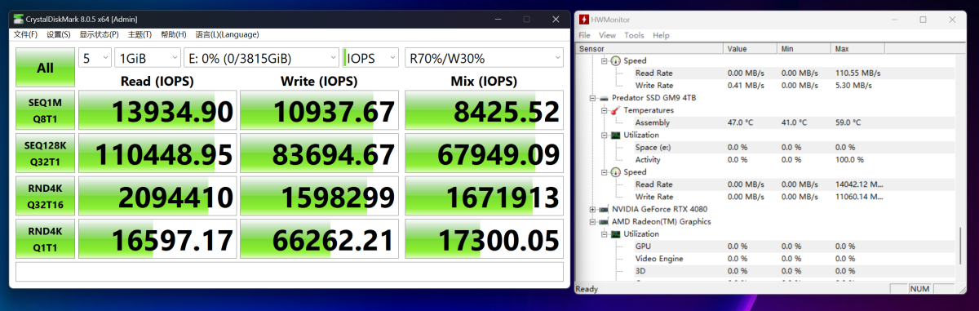Click the Sensor column header
The height and width of the screenshot is (311, 979).
pos(649,49)
